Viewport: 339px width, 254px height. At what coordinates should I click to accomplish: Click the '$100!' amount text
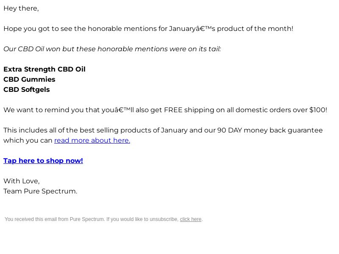pyautogui.click(x=318, y=110)
